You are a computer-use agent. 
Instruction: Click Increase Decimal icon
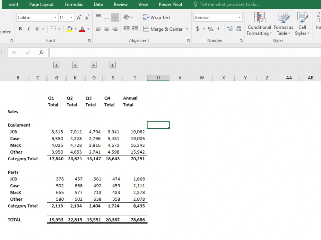[230, 29]
